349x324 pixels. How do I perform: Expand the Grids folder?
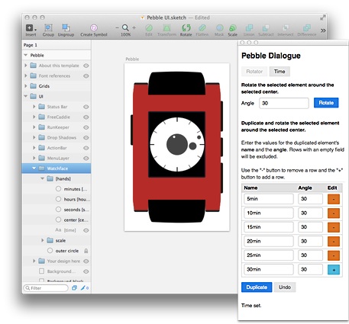pyautogui.click(x=25, y=86)
